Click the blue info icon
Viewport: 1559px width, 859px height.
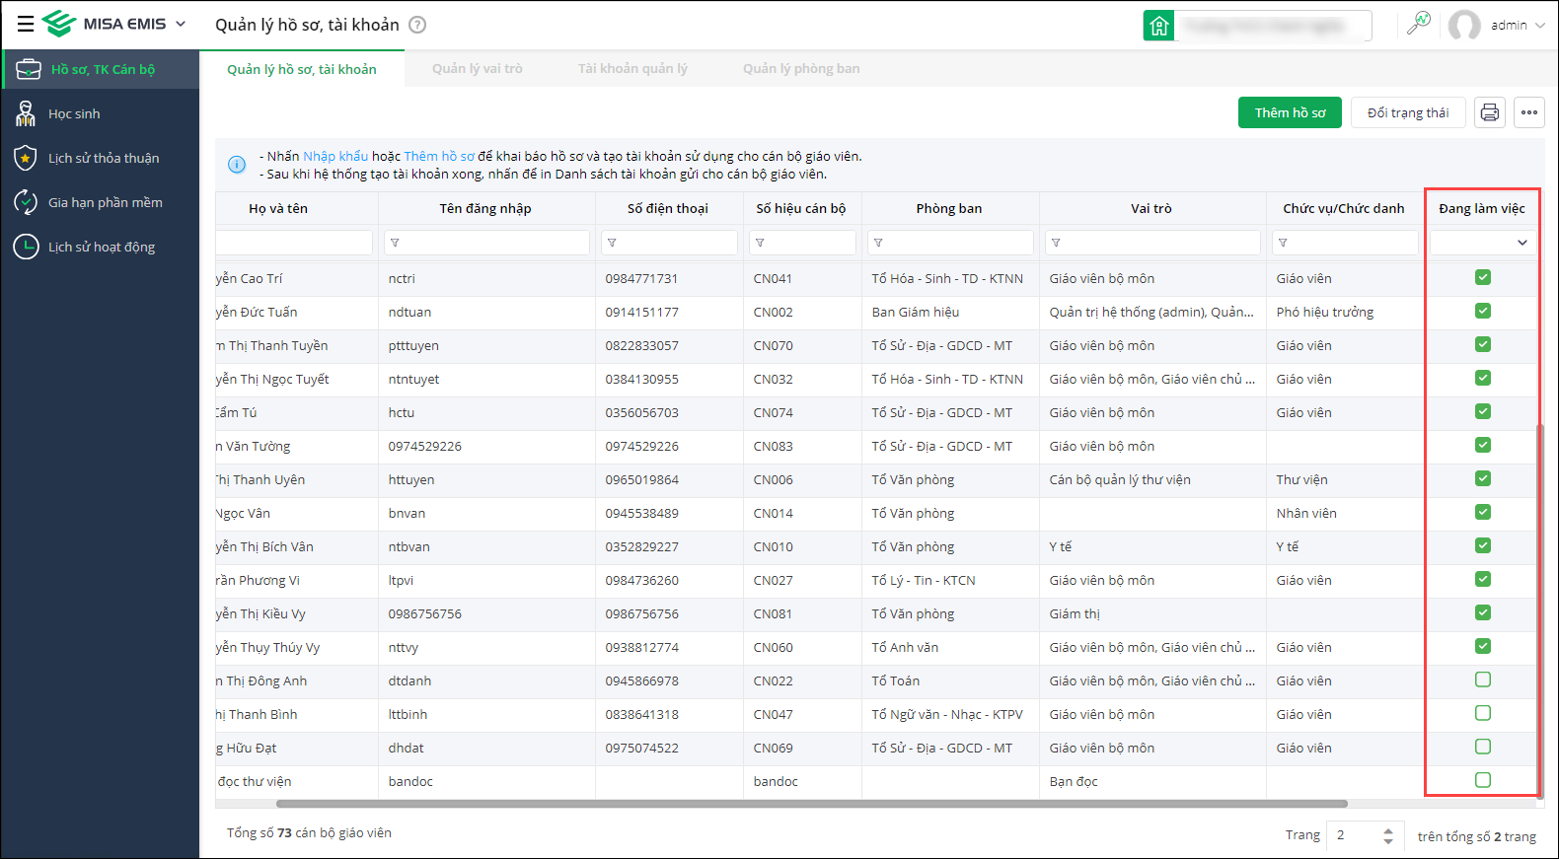click(237, 165)
